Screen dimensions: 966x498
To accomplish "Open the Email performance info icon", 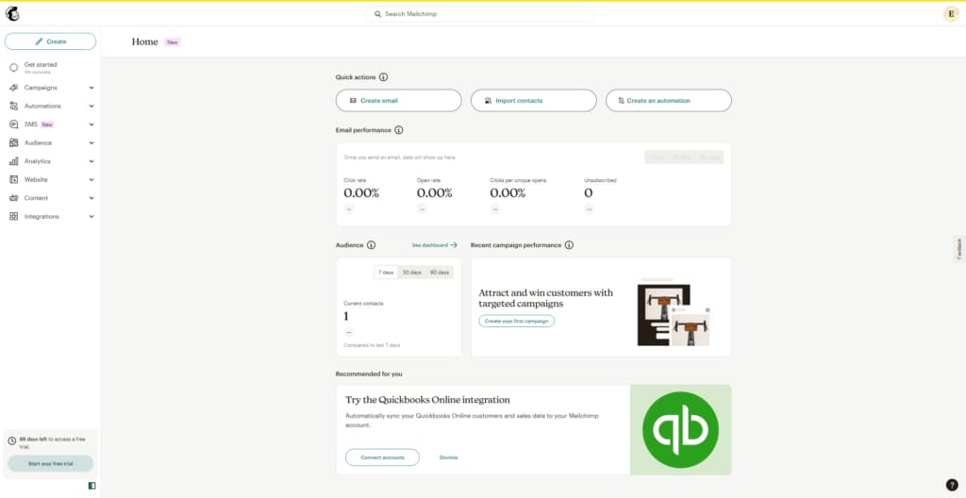I will [x=399, y=131].
